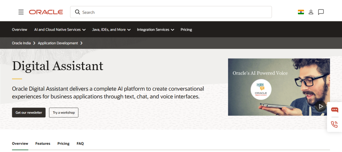Switch to the FAQ tab

[x=80, y=144]
